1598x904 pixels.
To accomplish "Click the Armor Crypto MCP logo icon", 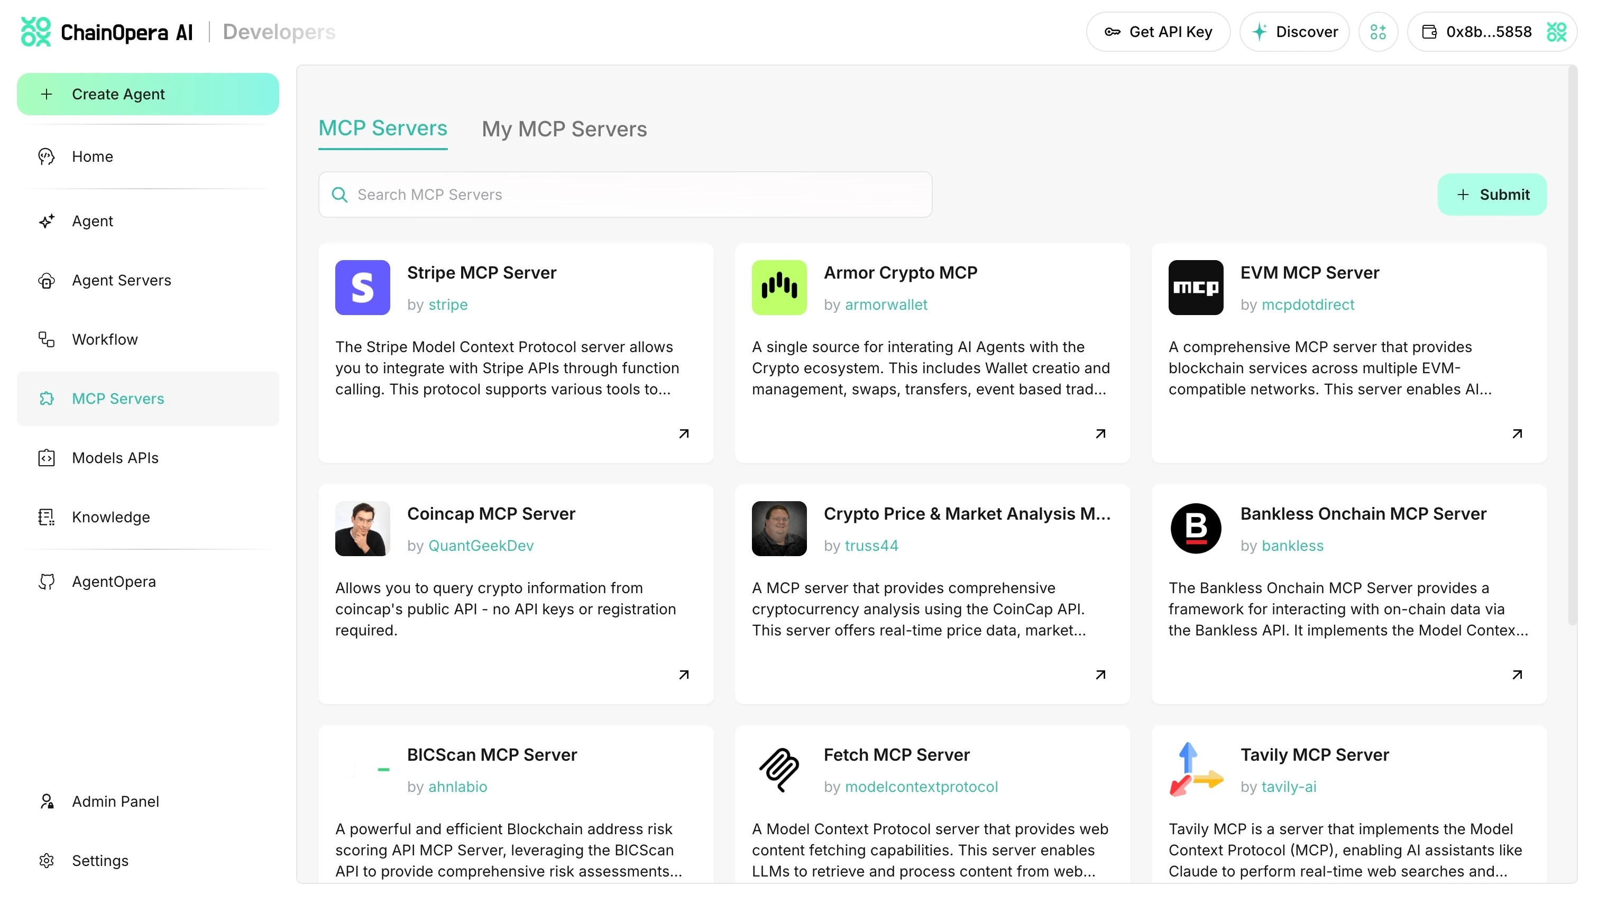I will tap(778, 288).
